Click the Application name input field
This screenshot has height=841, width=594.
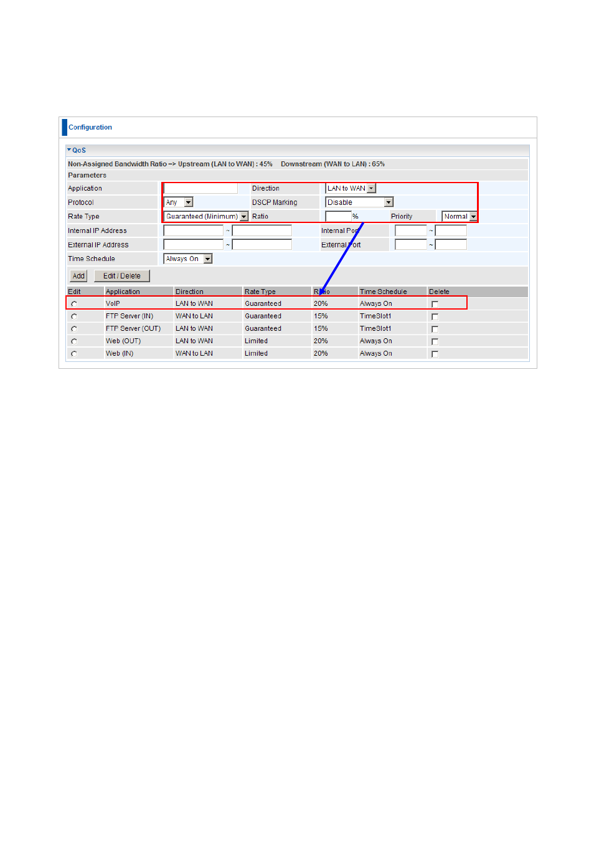(x=200, y=188)
